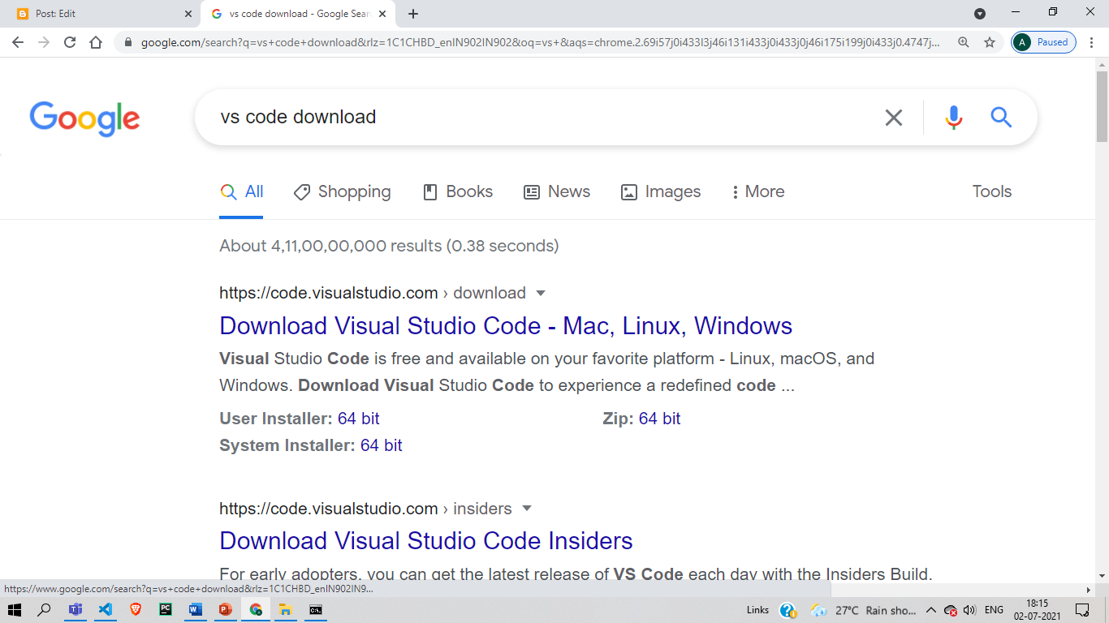
Task: Open Visual Studio Code from taskbar
Action: point(106,610)
